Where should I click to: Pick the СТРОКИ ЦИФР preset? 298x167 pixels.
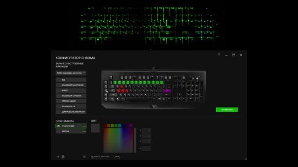pos(71,101)
